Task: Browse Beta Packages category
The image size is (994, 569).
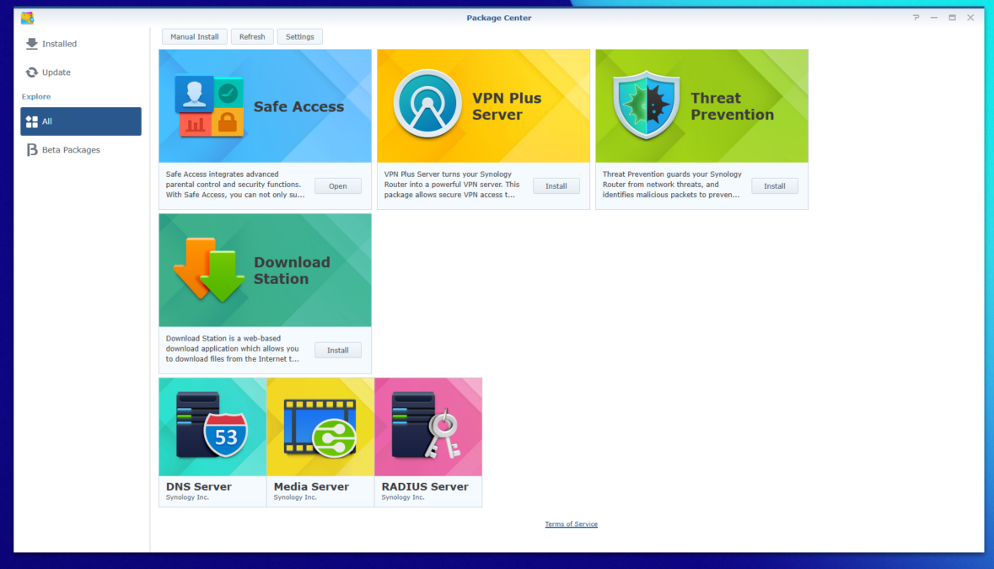Action: (80, 149)
